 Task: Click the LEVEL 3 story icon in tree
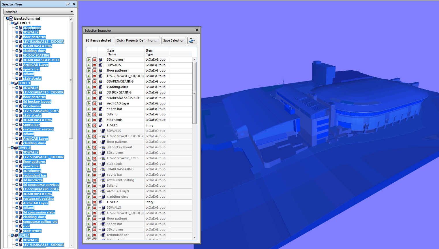coord(16,23)
